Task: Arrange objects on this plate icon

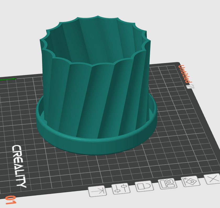Action: (x=168, y=184)
